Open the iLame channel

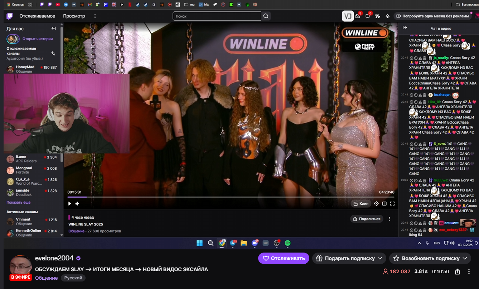pyautogui.click(x=32, y=159)
